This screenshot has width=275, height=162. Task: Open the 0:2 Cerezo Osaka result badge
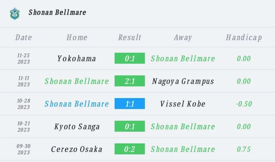click(x=130, y=149)
